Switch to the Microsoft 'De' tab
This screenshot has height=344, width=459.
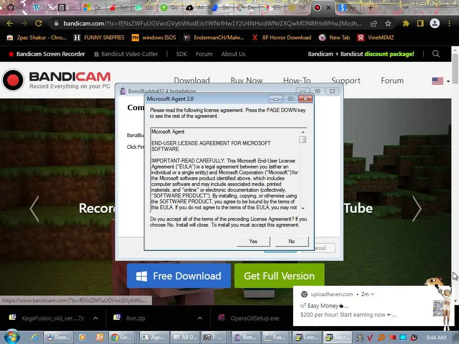tap(93, 8)
